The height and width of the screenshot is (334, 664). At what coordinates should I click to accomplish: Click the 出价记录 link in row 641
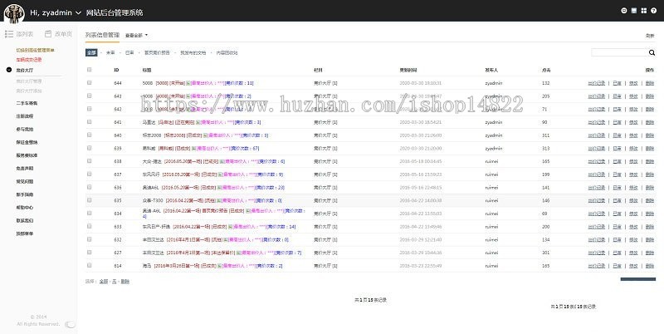click(x=596, y=122)
